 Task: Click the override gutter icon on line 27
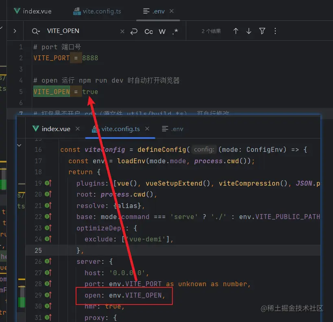click(x=48, y=272)
